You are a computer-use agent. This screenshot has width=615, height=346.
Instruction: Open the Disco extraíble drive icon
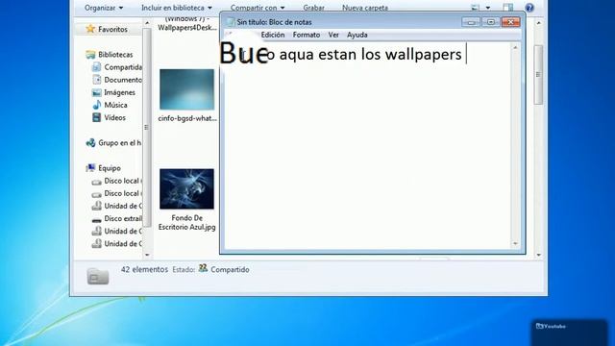tap(96, 220)
